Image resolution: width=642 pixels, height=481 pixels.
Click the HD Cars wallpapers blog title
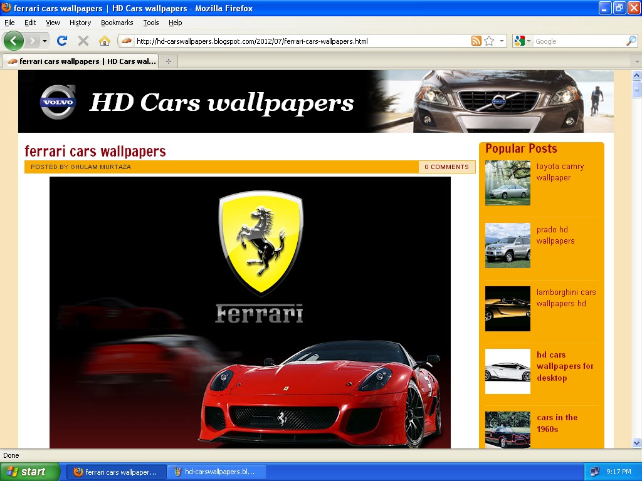[x=221, y=102]
